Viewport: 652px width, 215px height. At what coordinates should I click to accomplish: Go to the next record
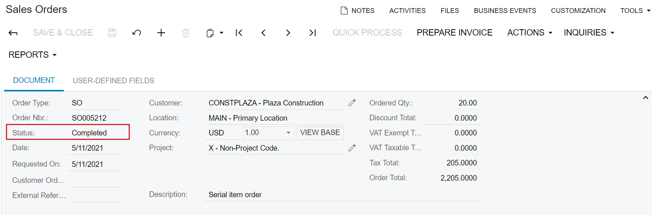pyautogui.click(x=288, y=33)
